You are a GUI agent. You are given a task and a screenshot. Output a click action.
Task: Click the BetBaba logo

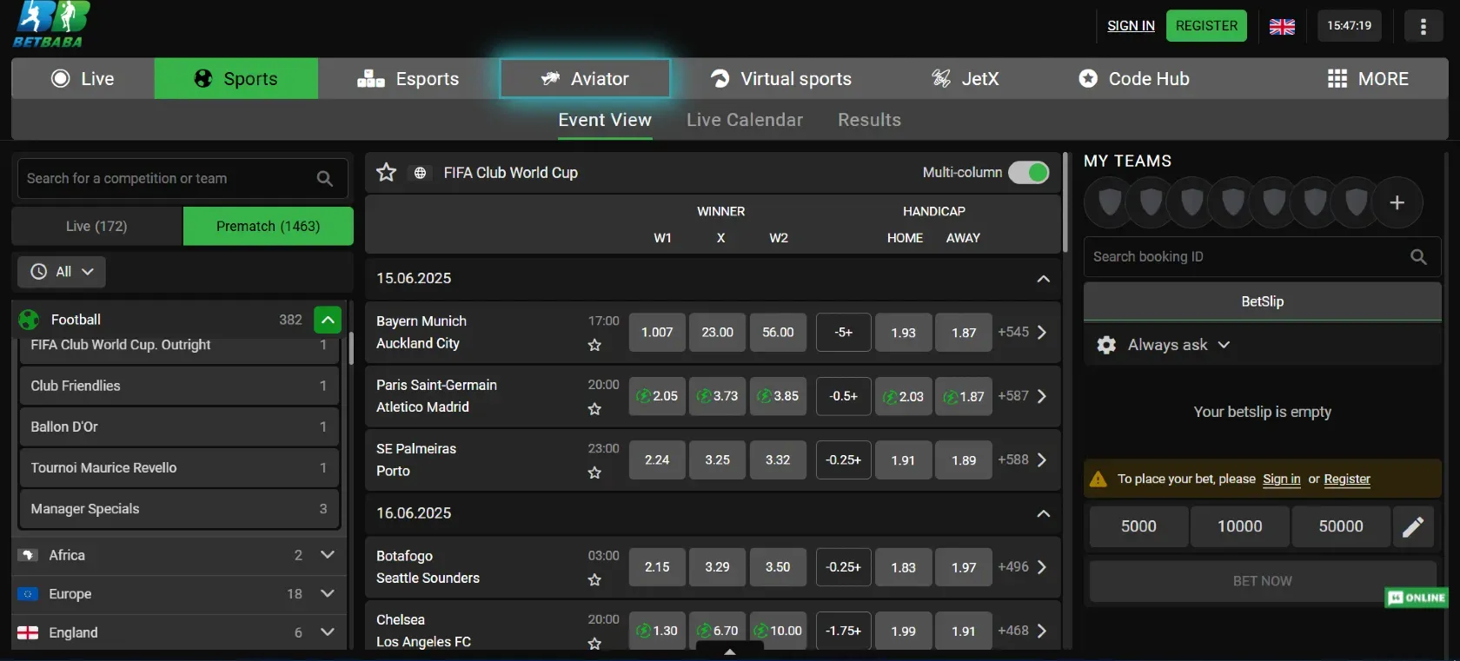tap(51, 24)
